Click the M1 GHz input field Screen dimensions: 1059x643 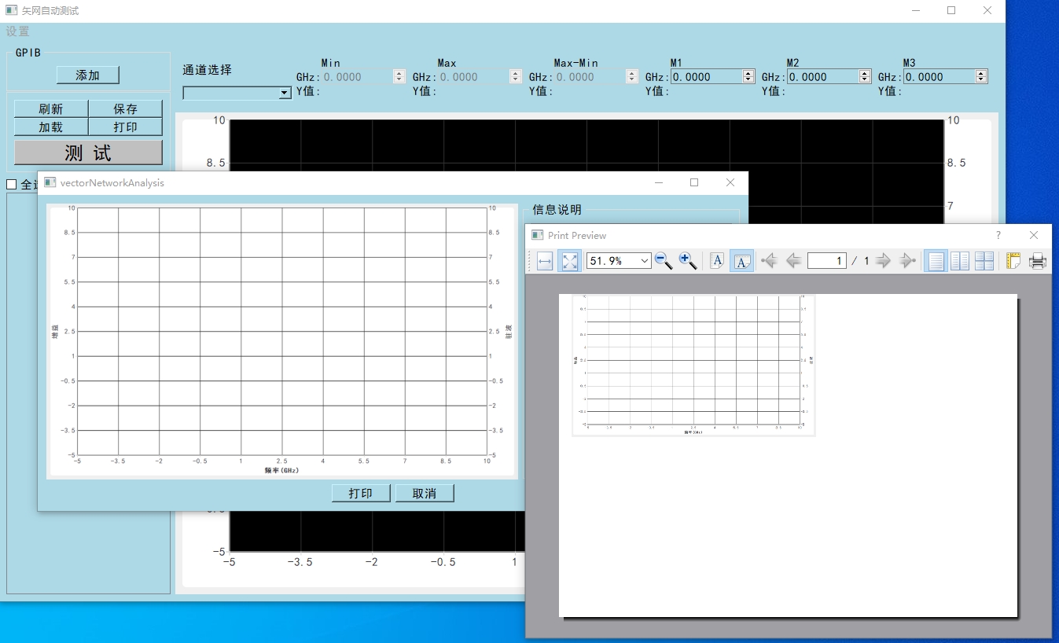pyautogui.click(x=706, y=77)
